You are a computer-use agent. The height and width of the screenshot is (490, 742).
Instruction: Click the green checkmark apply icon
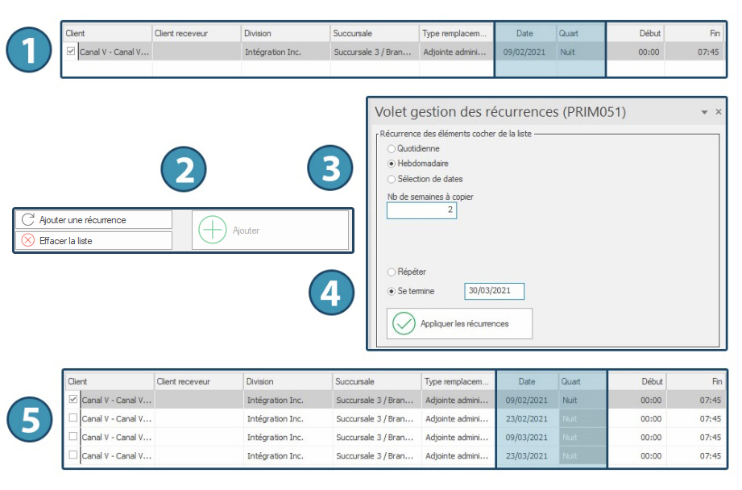pos(403,323)
